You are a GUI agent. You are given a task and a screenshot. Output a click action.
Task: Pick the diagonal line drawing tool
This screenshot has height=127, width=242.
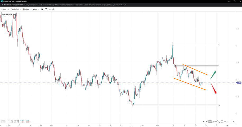point(228,122)
